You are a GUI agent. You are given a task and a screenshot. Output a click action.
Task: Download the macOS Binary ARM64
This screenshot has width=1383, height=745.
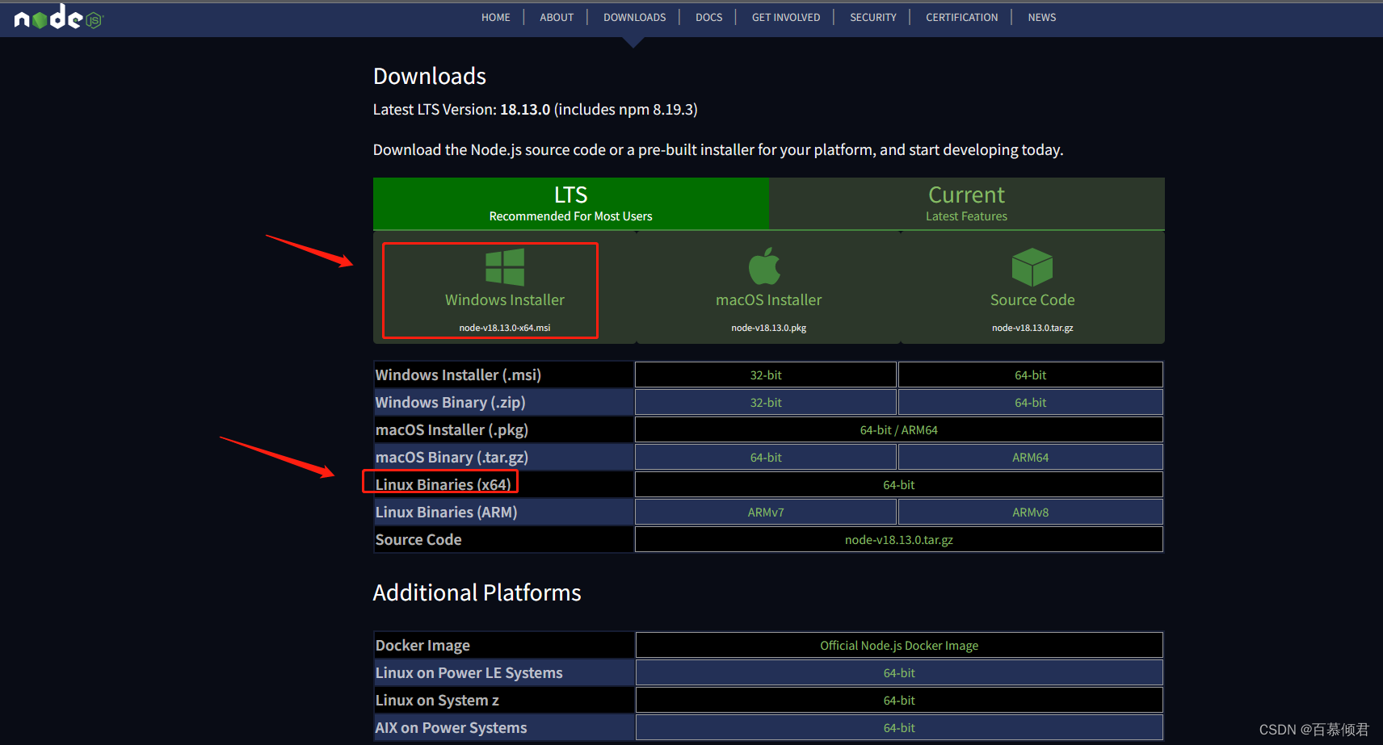1031,457
